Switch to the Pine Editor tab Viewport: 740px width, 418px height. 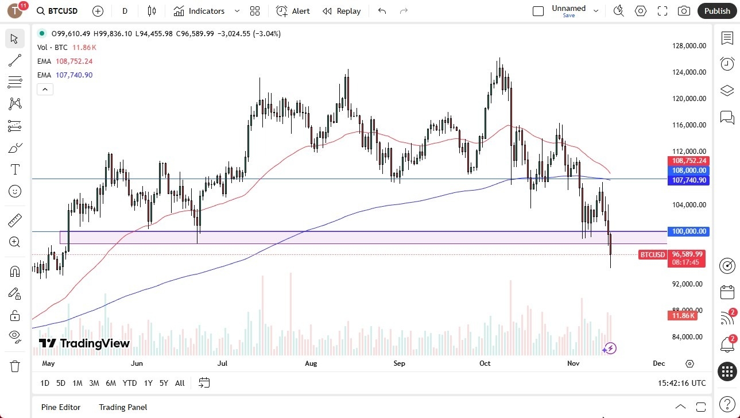(x=60, y=407)
